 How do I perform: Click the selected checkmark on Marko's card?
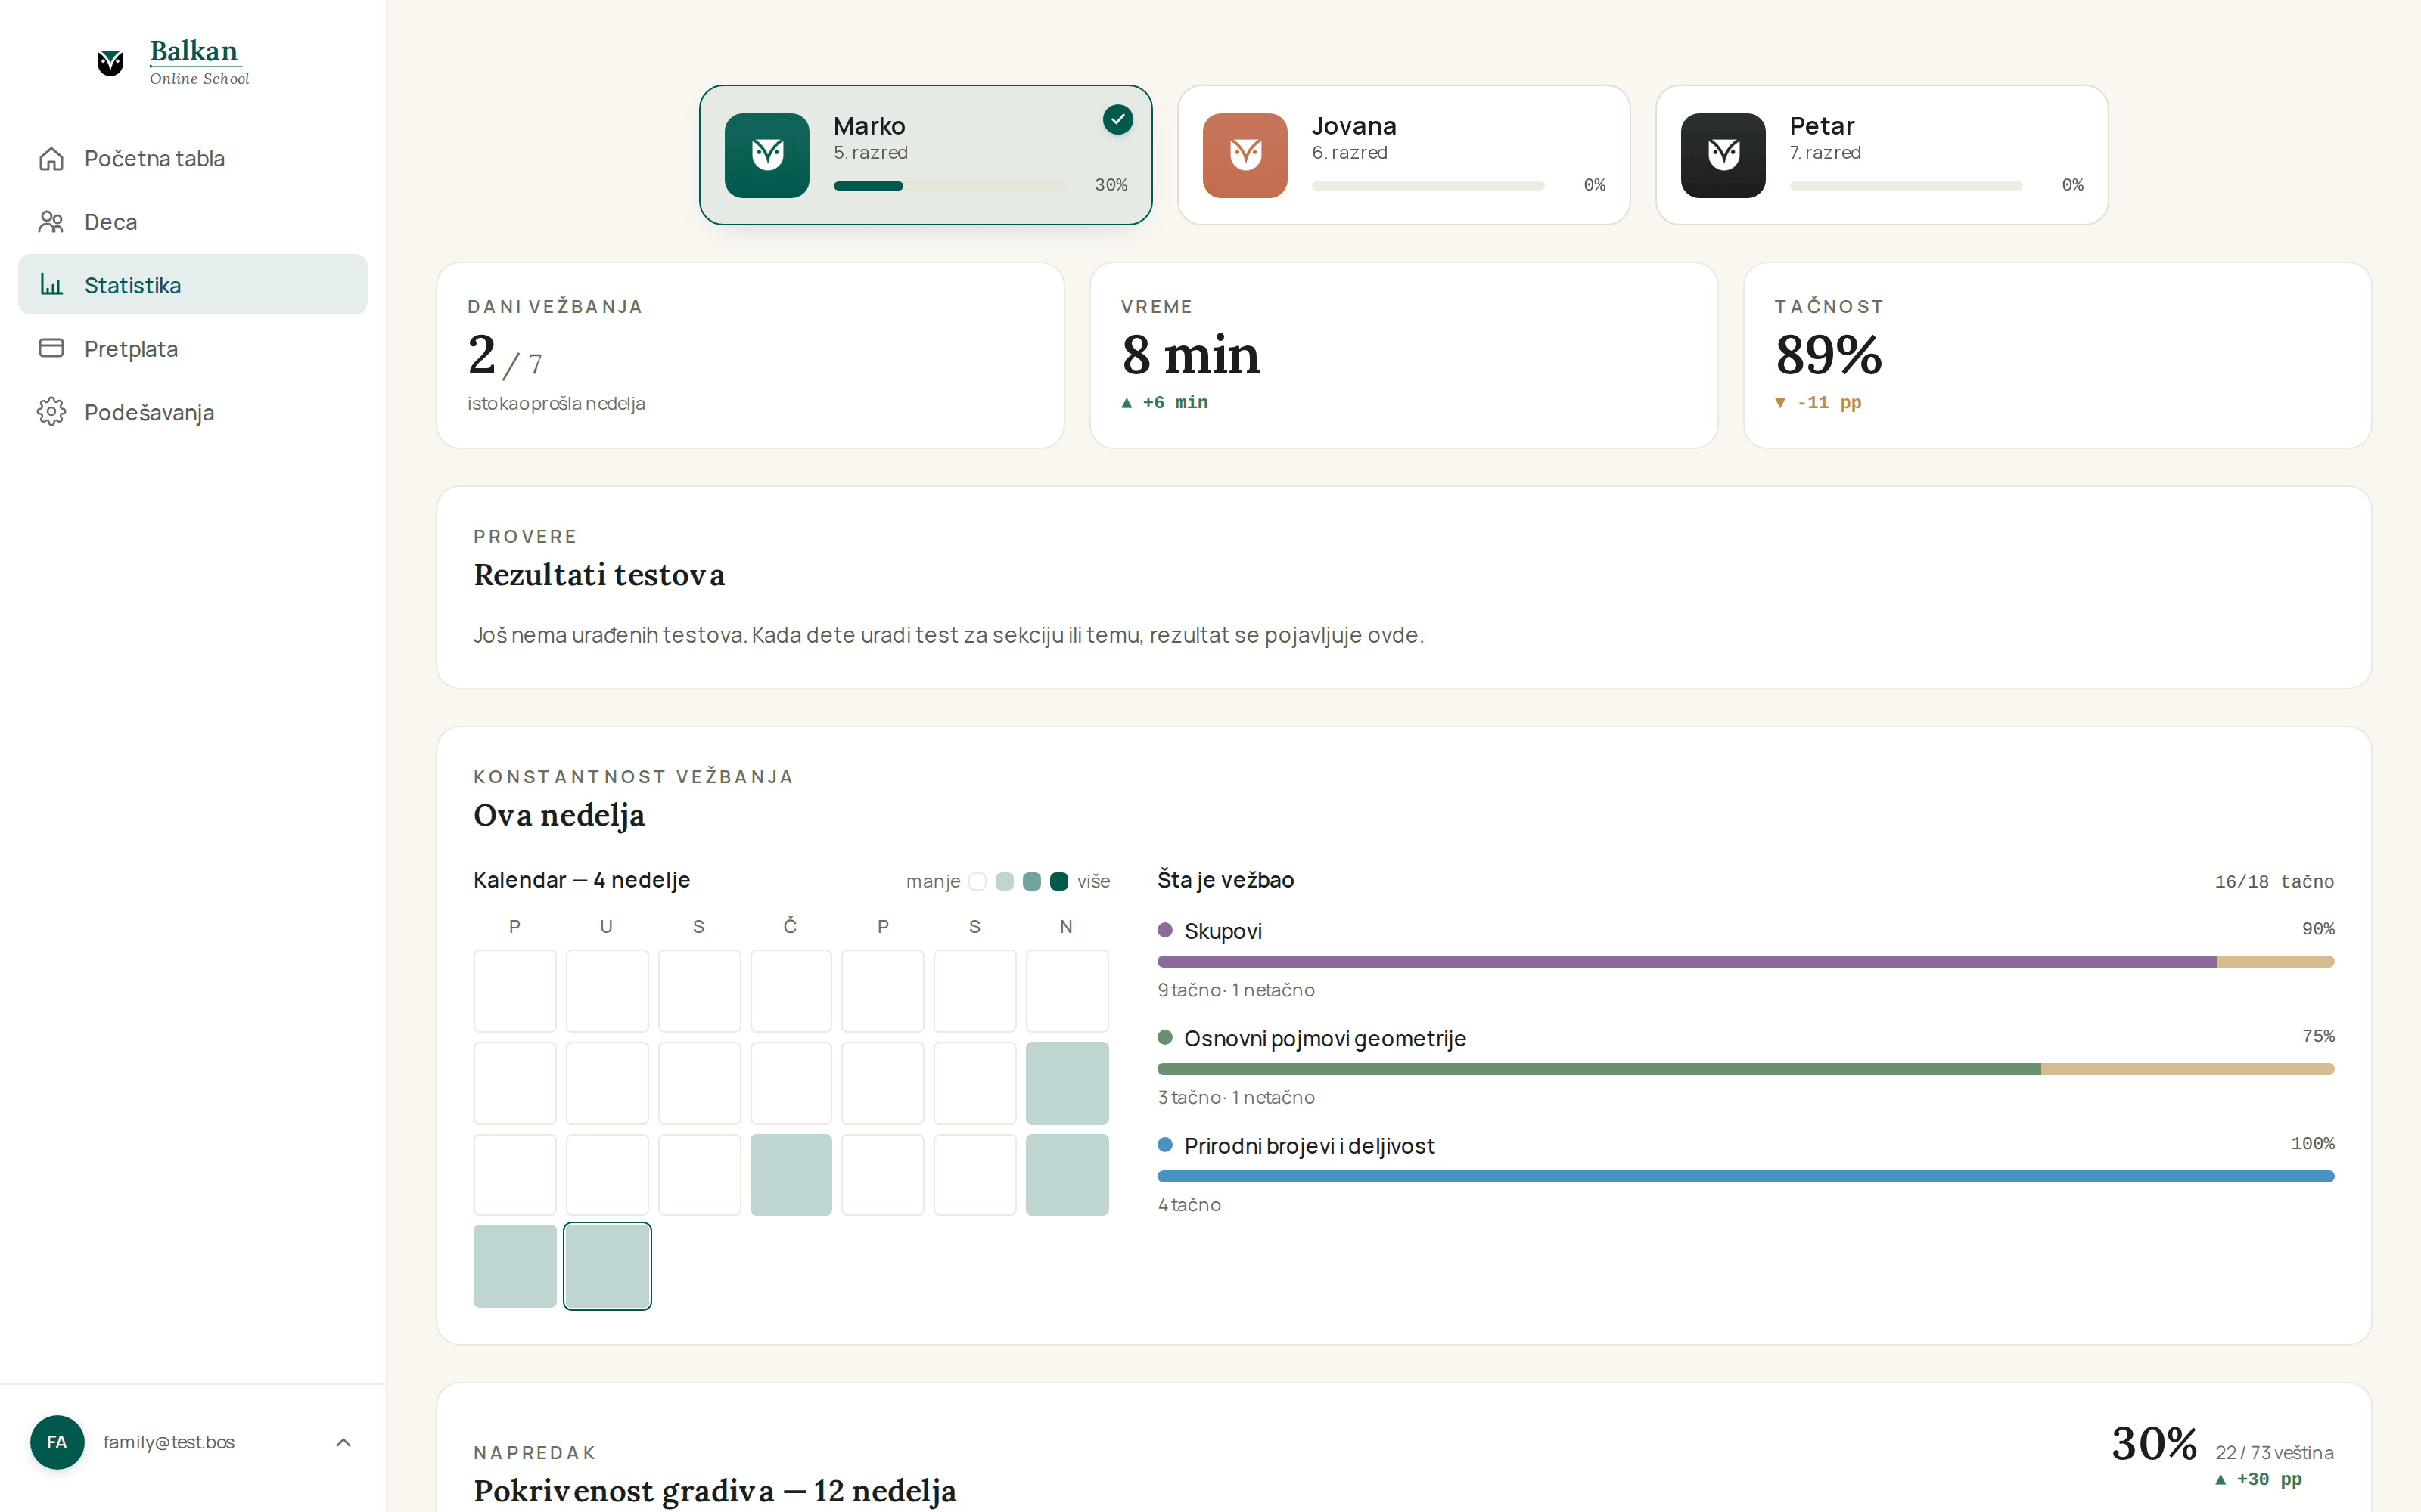click(x=1117, y=120)
